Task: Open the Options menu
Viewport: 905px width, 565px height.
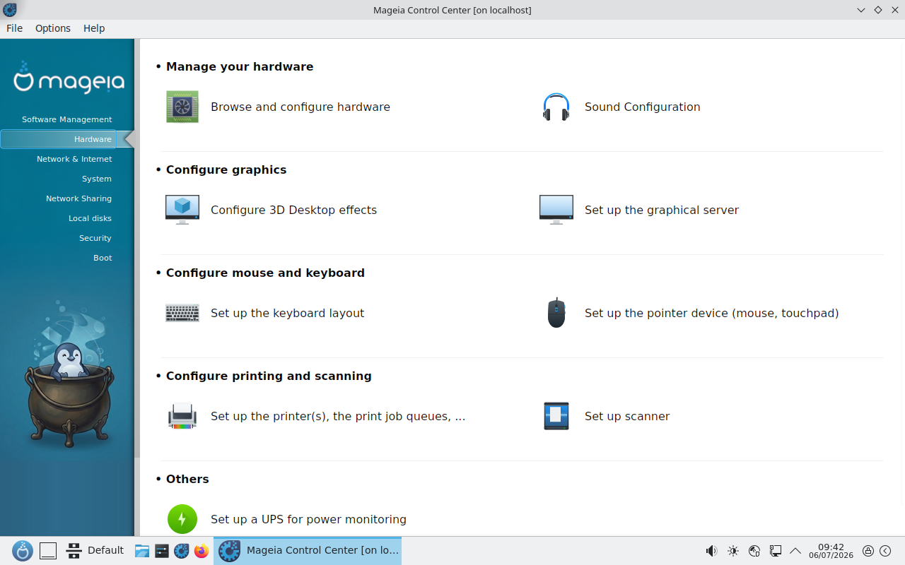Action: [x=53, y=28]
